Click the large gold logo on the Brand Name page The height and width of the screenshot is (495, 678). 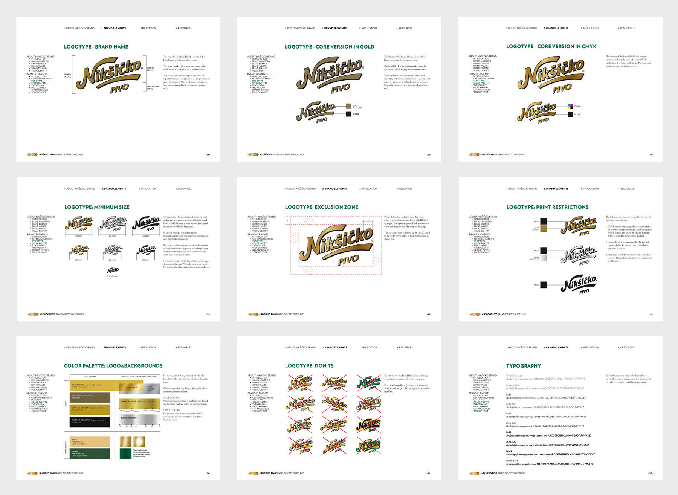110,76
